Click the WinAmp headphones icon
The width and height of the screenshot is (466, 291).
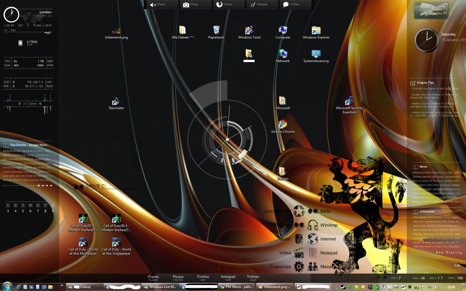313,225
